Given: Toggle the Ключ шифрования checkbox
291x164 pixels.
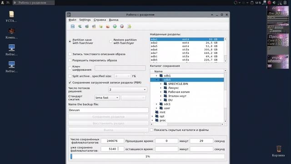Looking at the screenshot, I should tap(70, 68).
